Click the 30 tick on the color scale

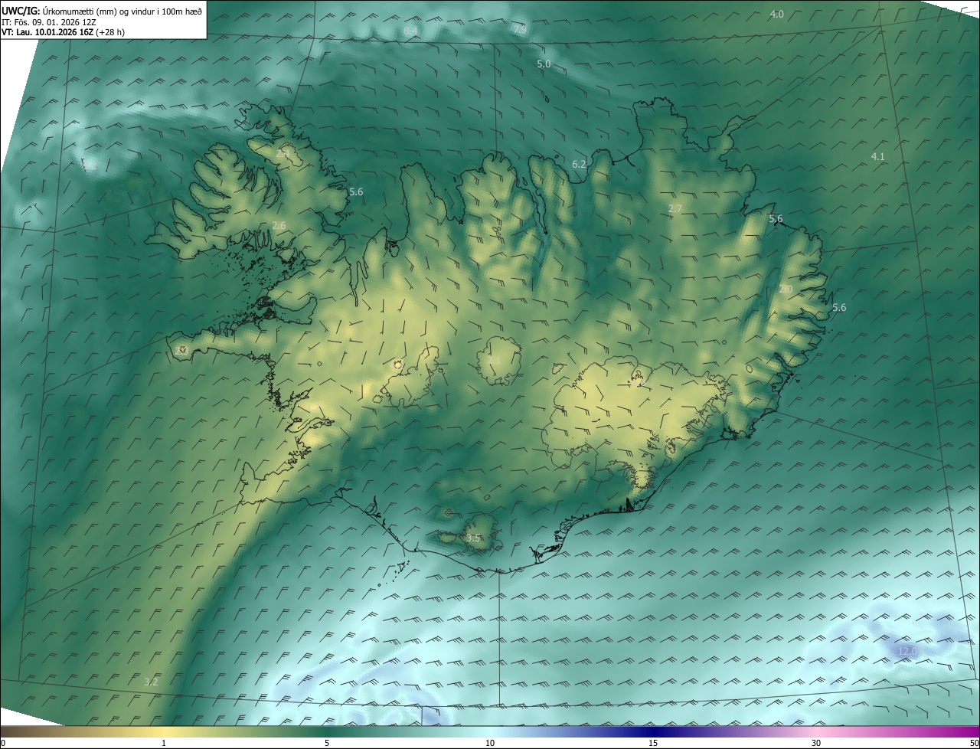tap(816, 744)
